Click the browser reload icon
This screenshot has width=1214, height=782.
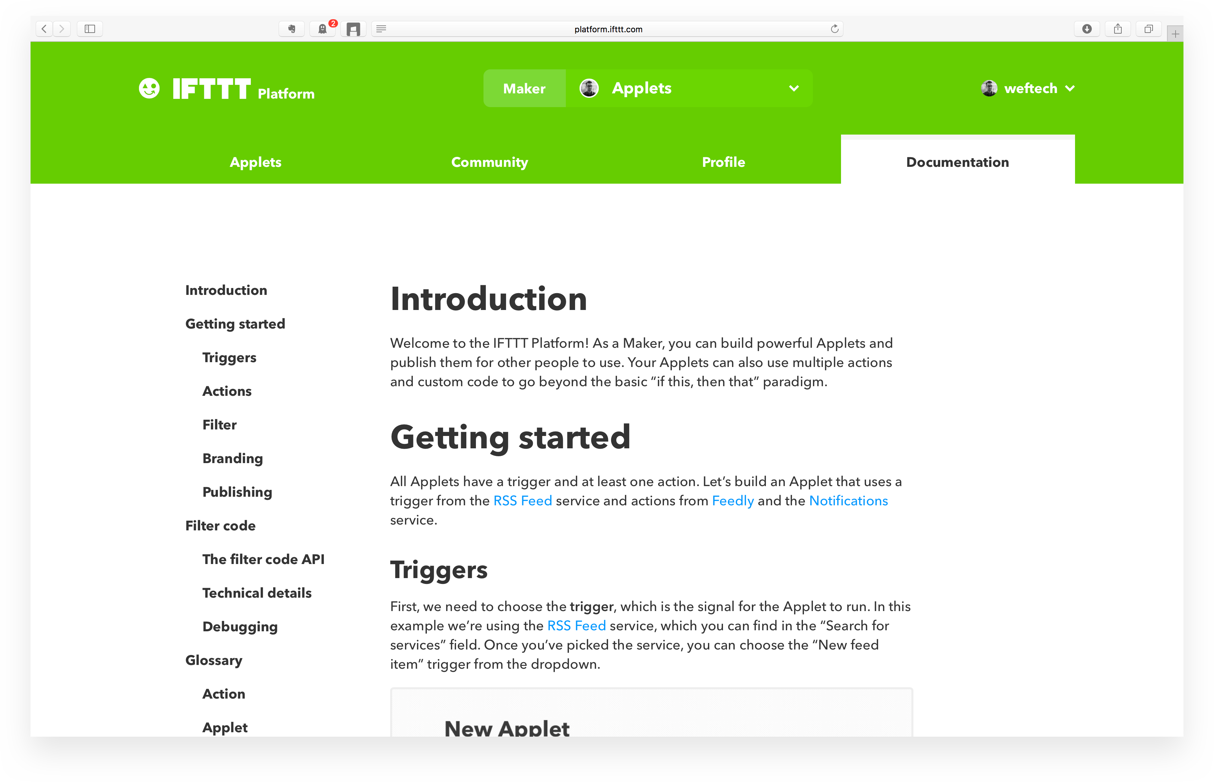834,28
